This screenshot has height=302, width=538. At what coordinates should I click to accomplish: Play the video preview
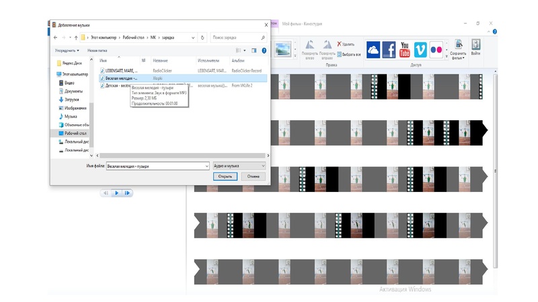[116, 193]
